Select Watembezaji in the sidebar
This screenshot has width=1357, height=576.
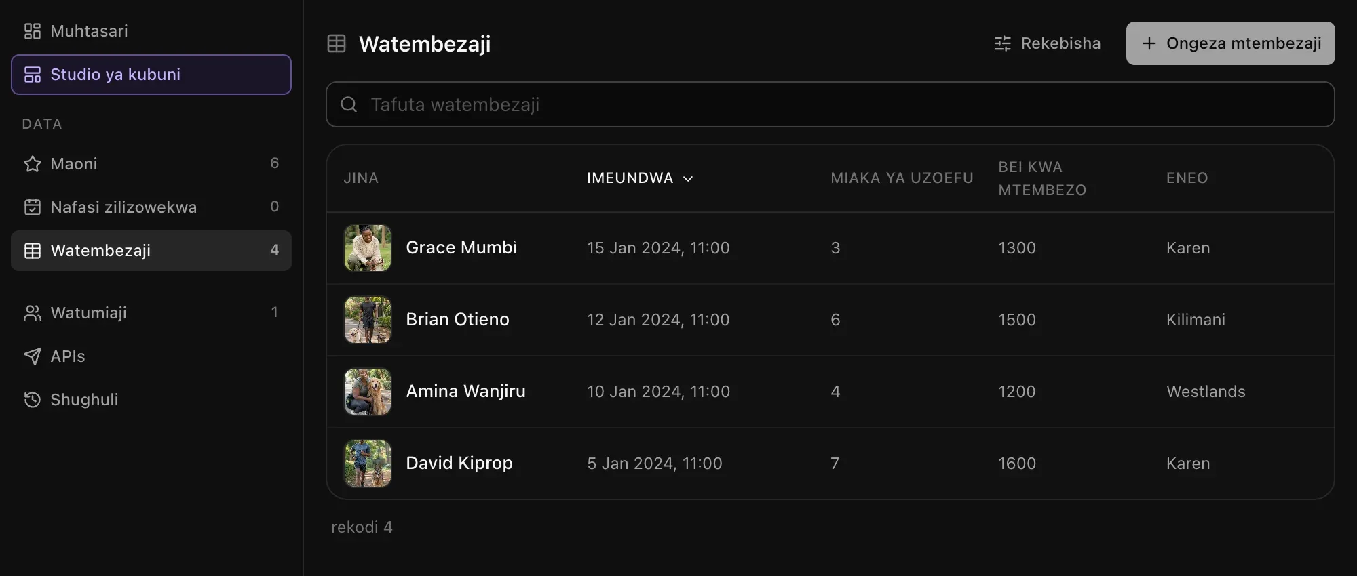[x=151, y=251]
